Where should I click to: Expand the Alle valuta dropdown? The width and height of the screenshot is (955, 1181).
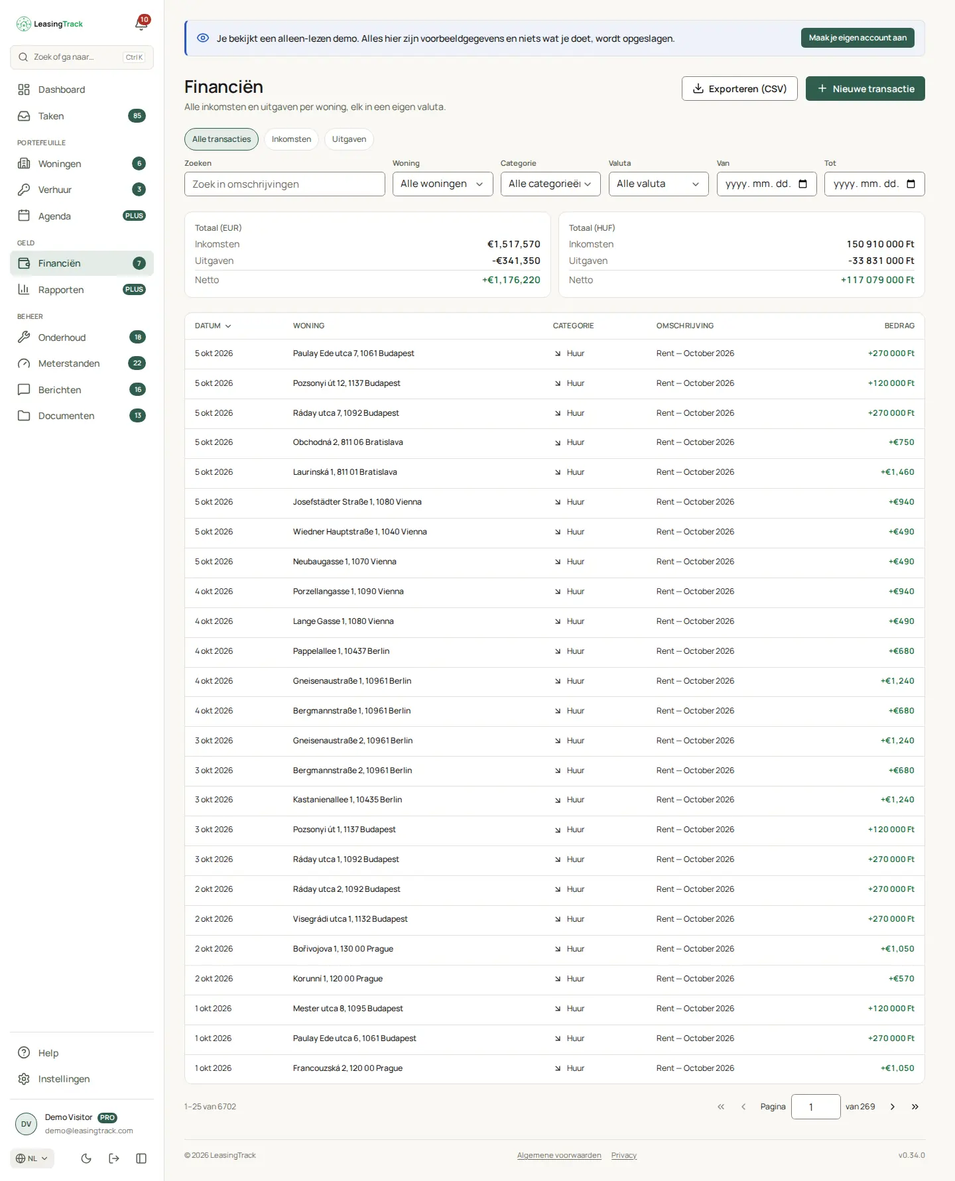tap(659, 184)
